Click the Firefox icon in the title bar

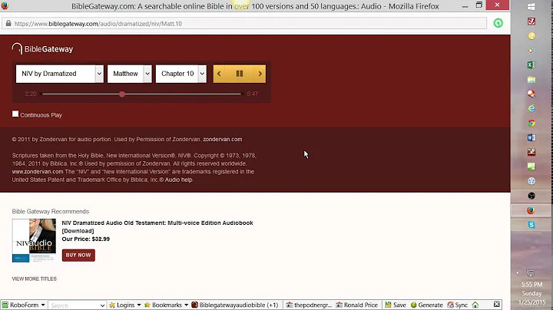click(5, 5)
